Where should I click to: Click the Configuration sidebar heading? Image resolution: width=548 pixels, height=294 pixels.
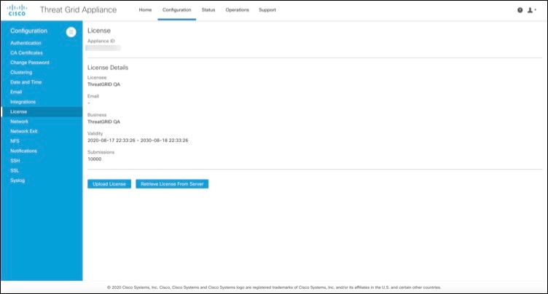coord(28,31)
